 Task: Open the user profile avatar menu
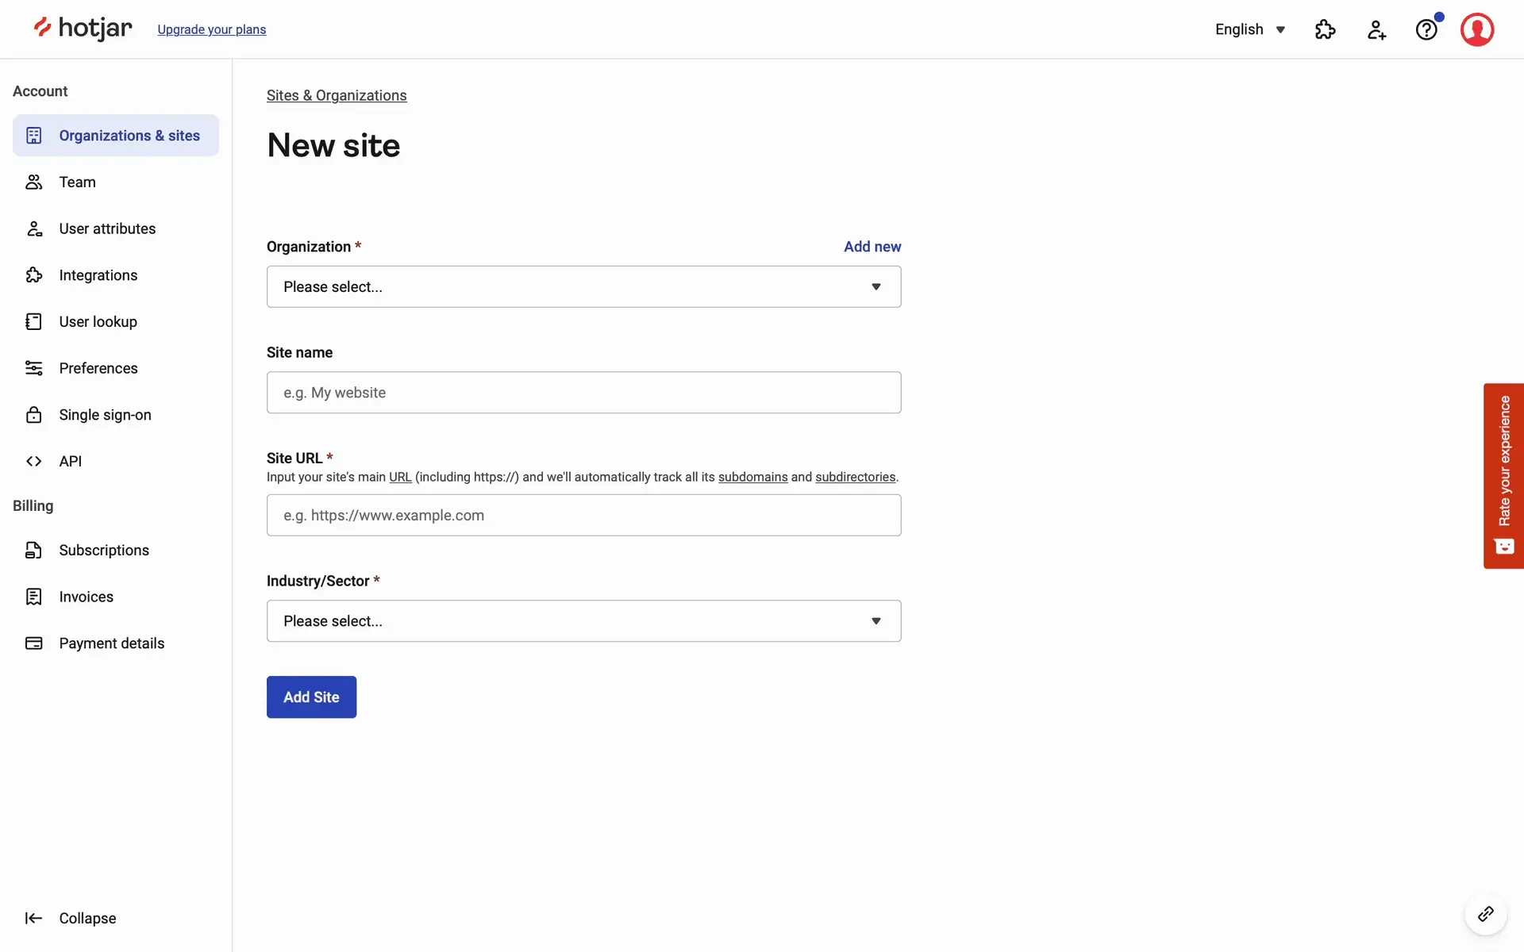tap(1476, 29)
